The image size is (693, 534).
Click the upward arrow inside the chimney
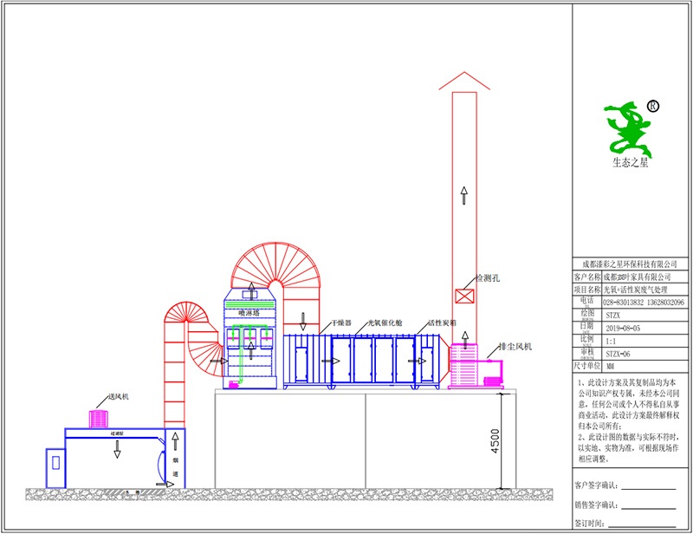click(x=464, y=195)
